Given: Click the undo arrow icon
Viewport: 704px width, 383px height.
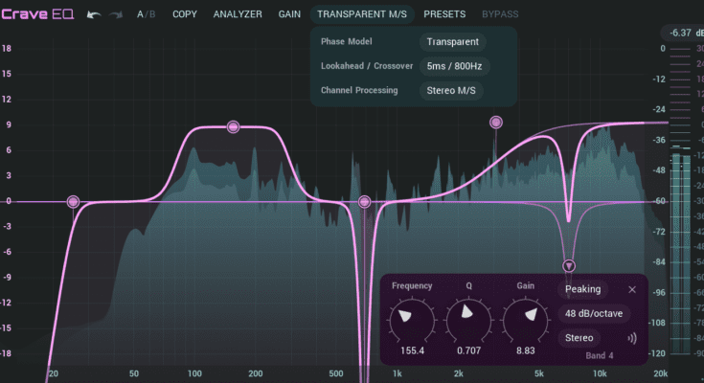Looking at the screenshot, I should tap(93, 14).
